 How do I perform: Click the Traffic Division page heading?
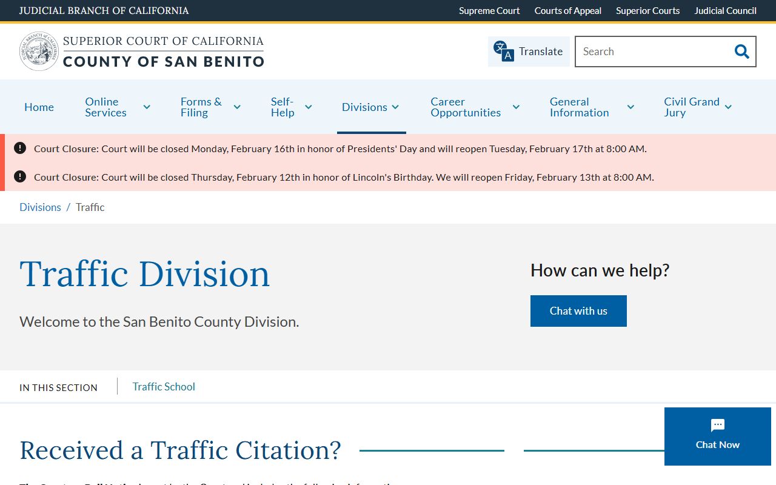[x=144, y=274]
